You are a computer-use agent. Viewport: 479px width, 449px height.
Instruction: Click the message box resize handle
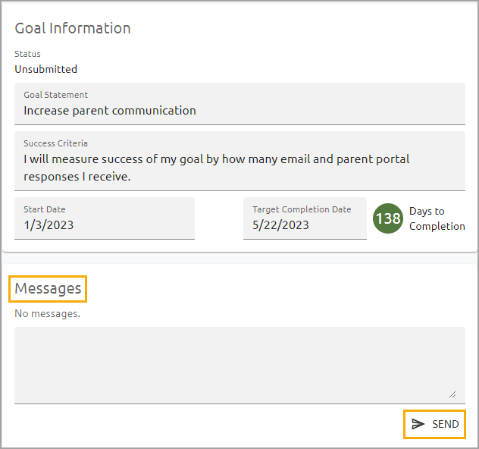(452, 394)
